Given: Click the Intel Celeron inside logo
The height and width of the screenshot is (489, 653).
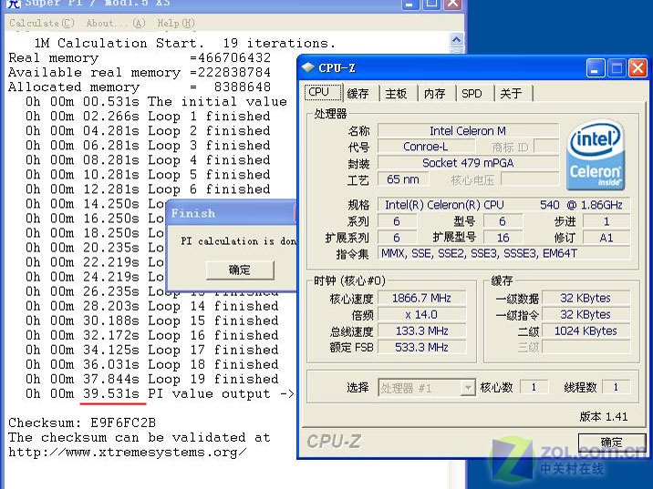Looking at the screenshot, I should [596, 155].
